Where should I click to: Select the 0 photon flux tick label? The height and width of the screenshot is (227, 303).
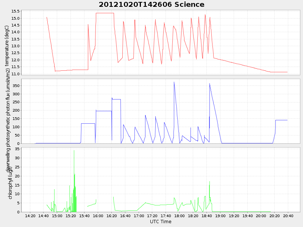(18, 144)
